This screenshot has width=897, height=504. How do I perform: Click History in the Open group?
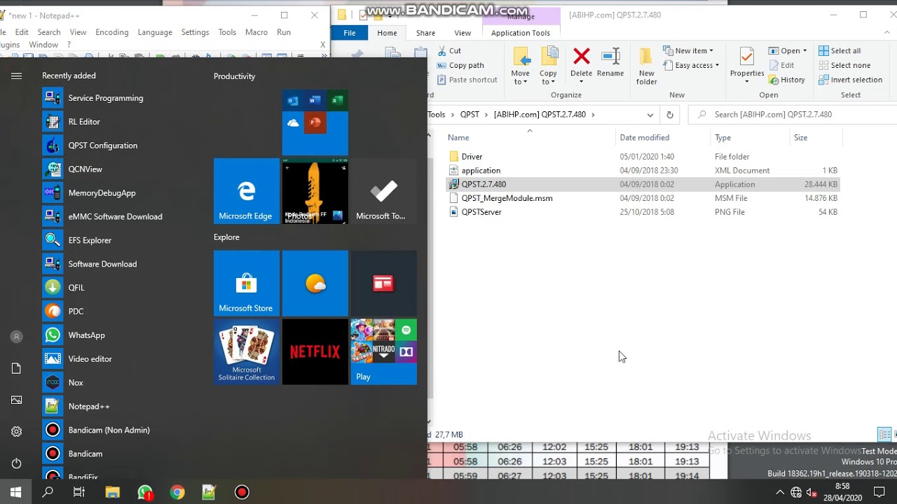[787, 80]
